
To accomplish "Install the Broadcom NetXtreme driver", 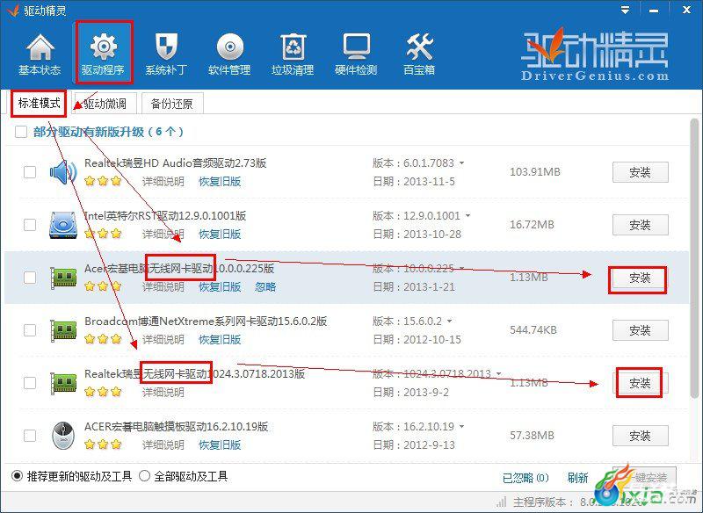I will 641,330.
